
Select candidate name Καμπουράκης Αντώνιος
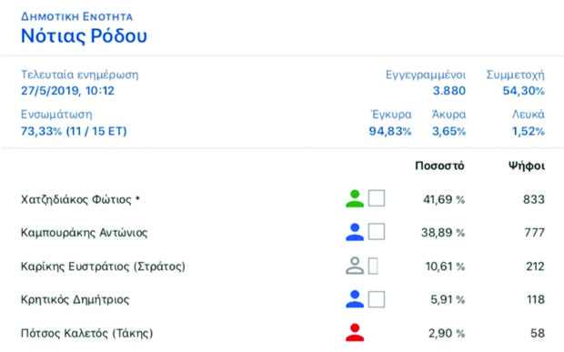click(x=85, y=233)
